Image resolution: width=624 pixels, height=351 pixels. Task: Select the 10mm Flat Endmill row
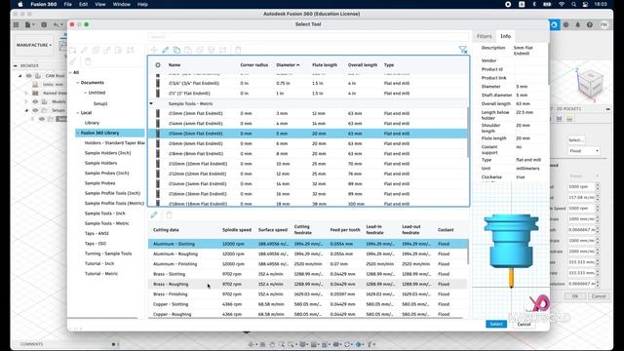pos(308,164)
